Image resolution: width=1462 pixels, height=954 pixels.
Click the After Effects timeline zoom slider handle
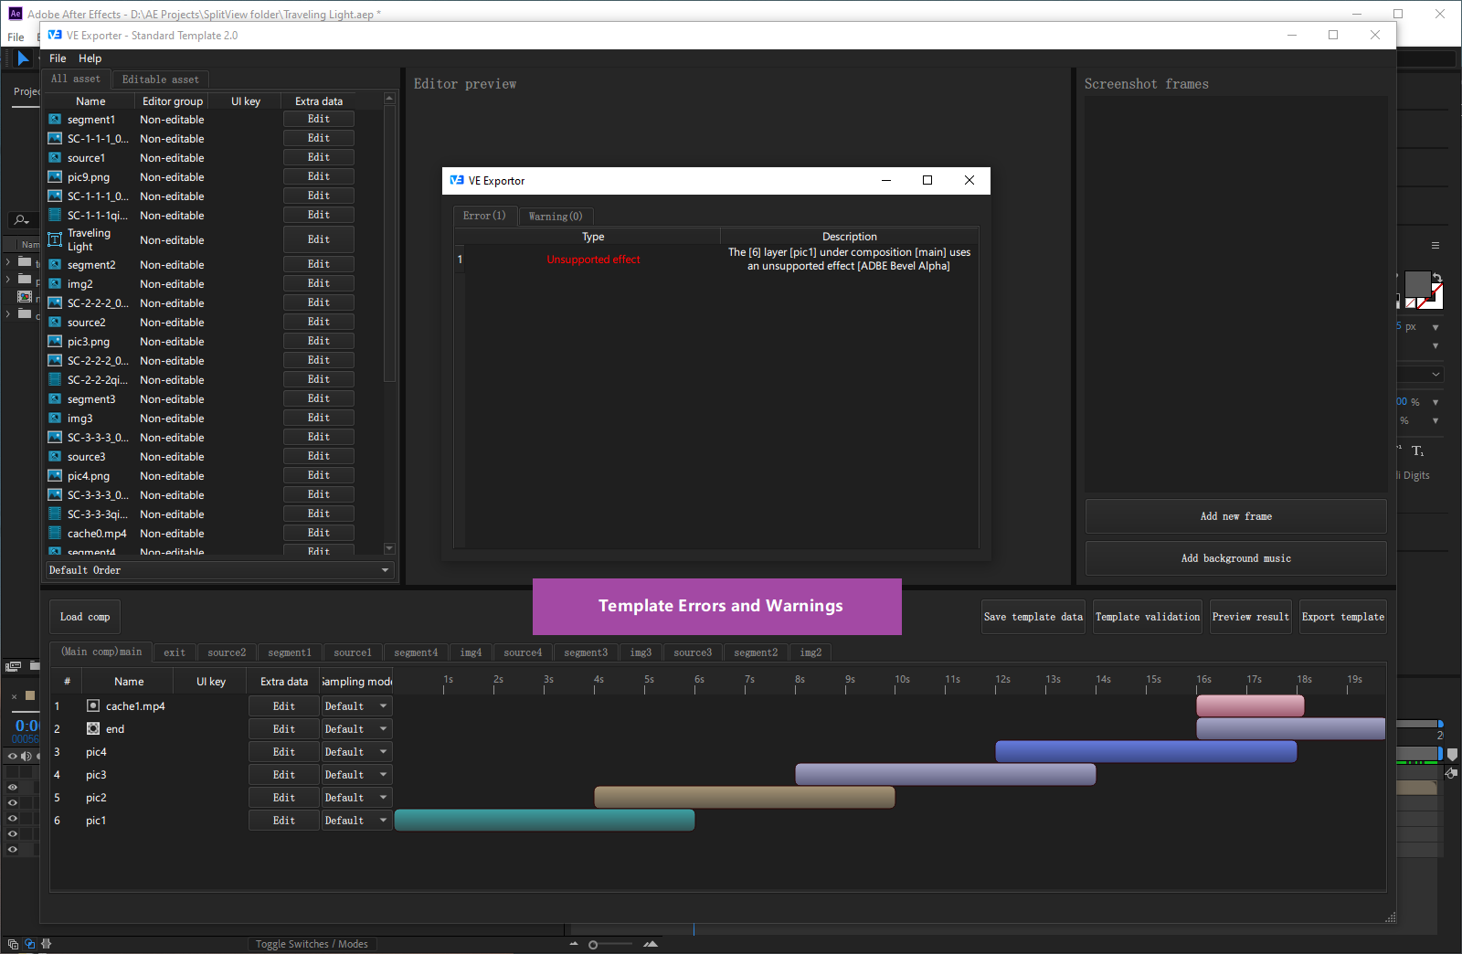click(593, 945)
